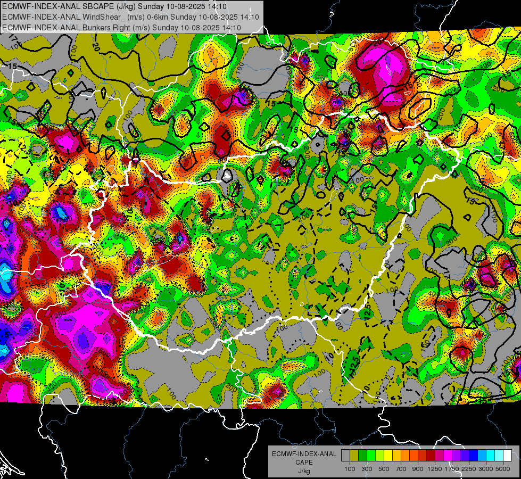Click the pure blue legend swatch
Image resolution: width=521 pixels, height=479 pixels.
[474, 456]
